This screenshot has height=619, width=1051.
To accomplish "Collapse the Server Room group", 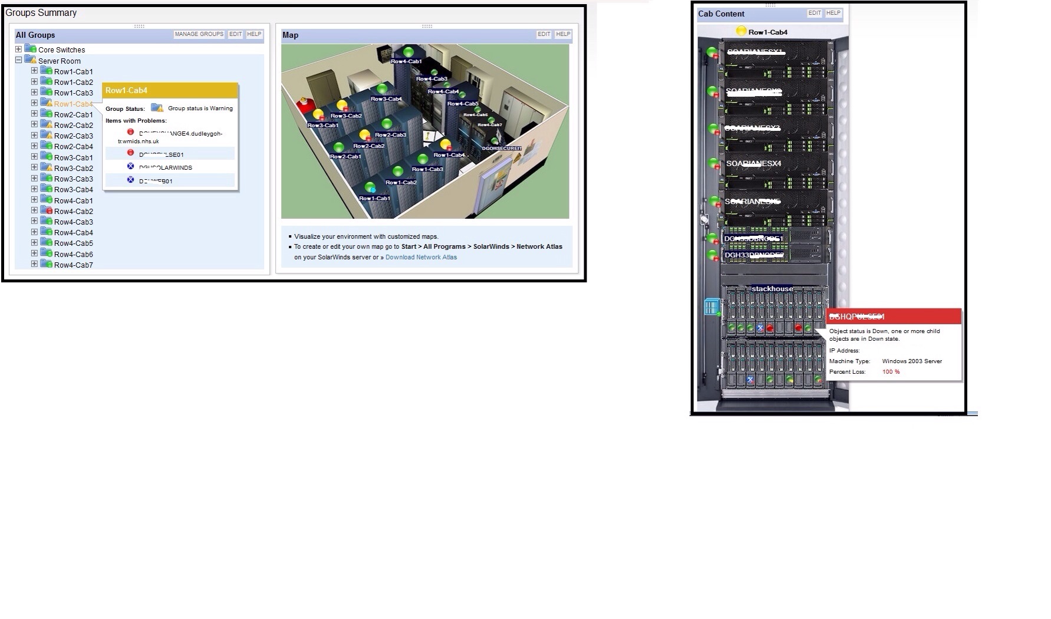I will click(x=18, y=60).
